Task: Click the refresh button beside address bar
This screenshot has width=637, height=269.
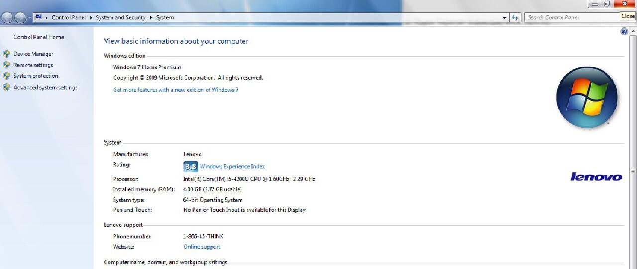Action: [516, 18]
